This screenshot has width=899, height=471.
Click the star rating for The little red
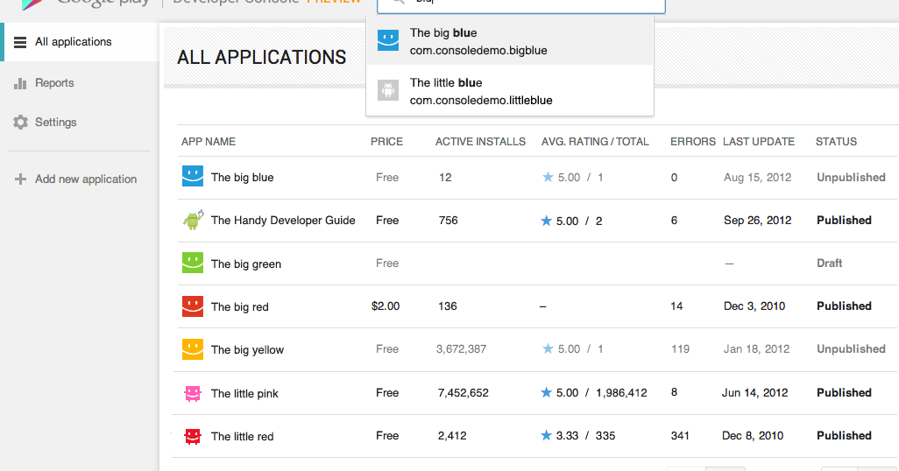click(x=547, y=435)
